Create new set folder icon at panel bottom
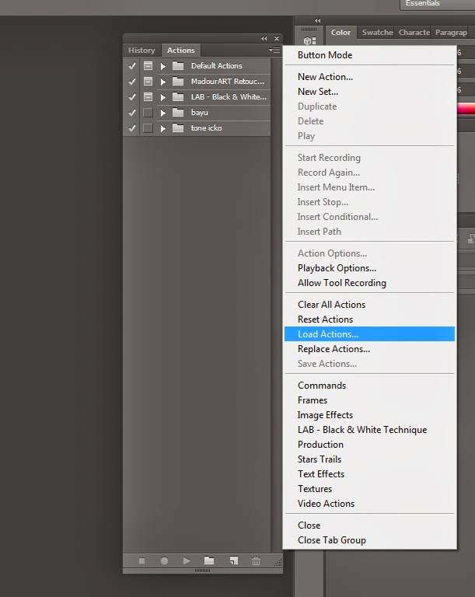 (209, 560)
